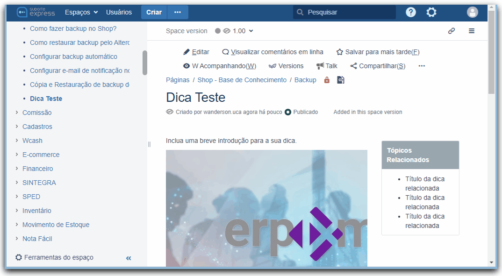Click the sidebar resize handle
502x276 pixels.
pyautogui.click(x=149, y=144)
